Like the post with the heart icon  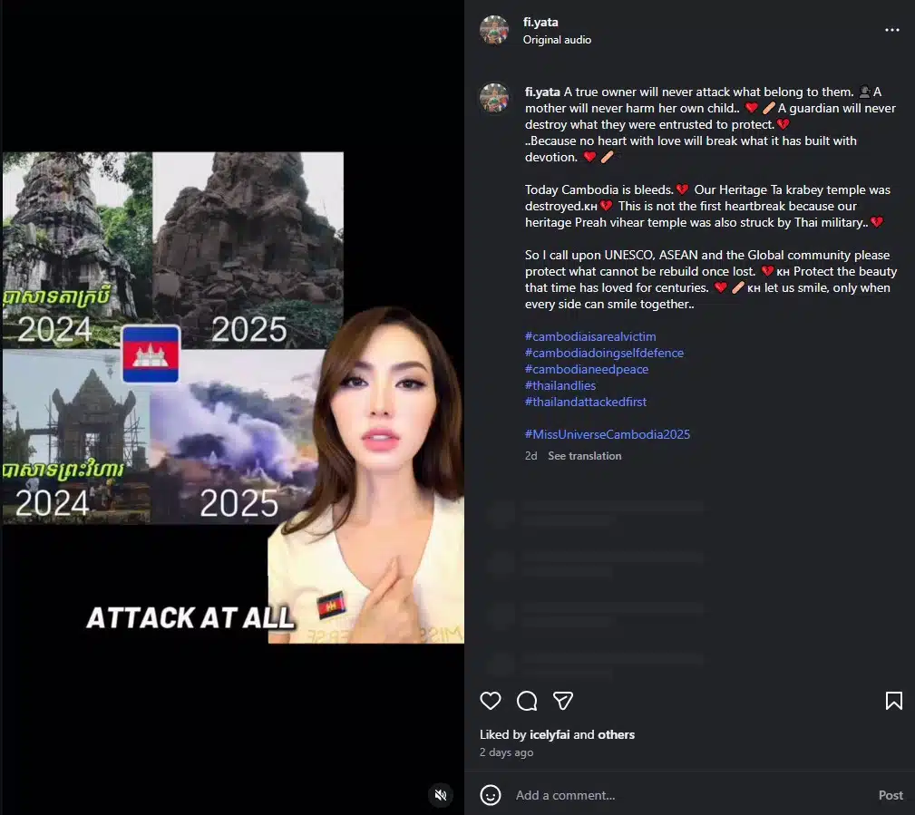[x=491, y=701]
